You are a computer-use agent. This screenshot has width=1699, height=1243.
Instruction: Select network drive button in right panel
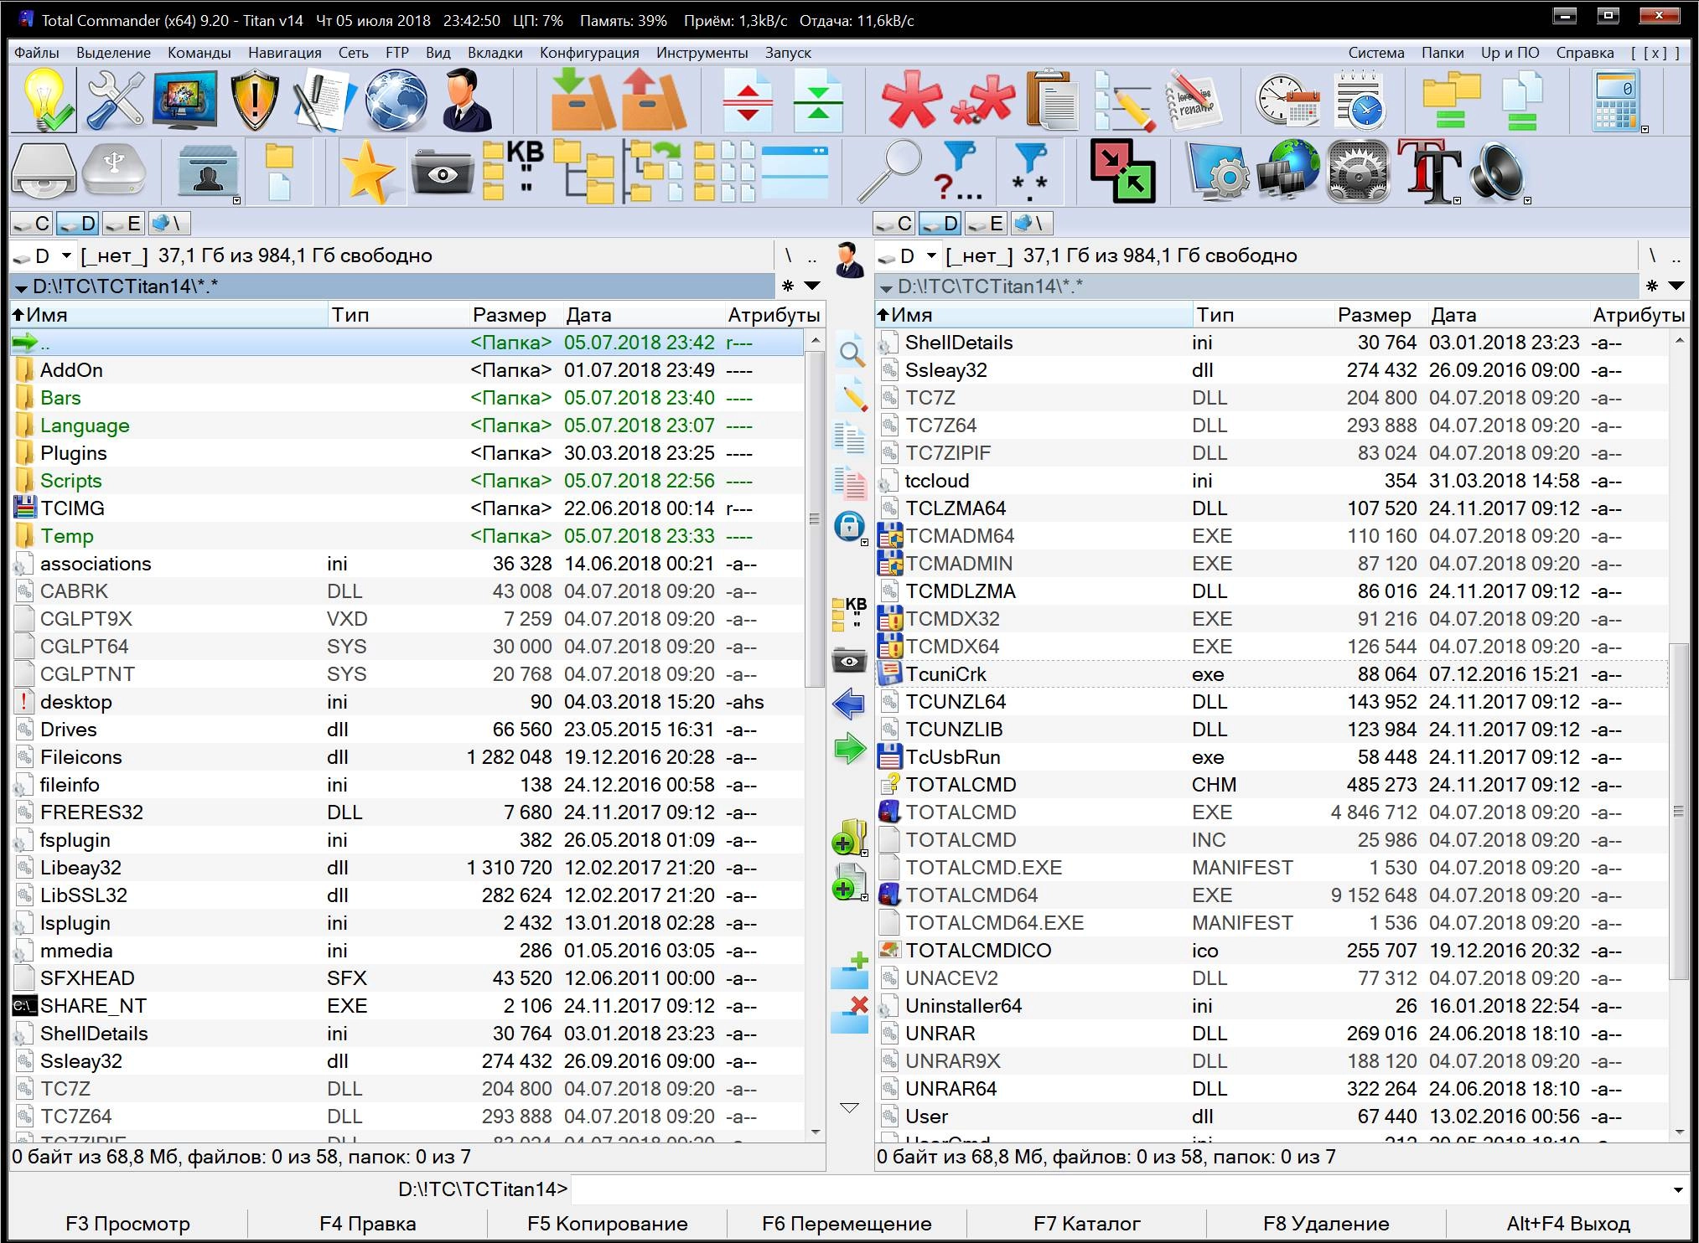[x=1031, y=224]
